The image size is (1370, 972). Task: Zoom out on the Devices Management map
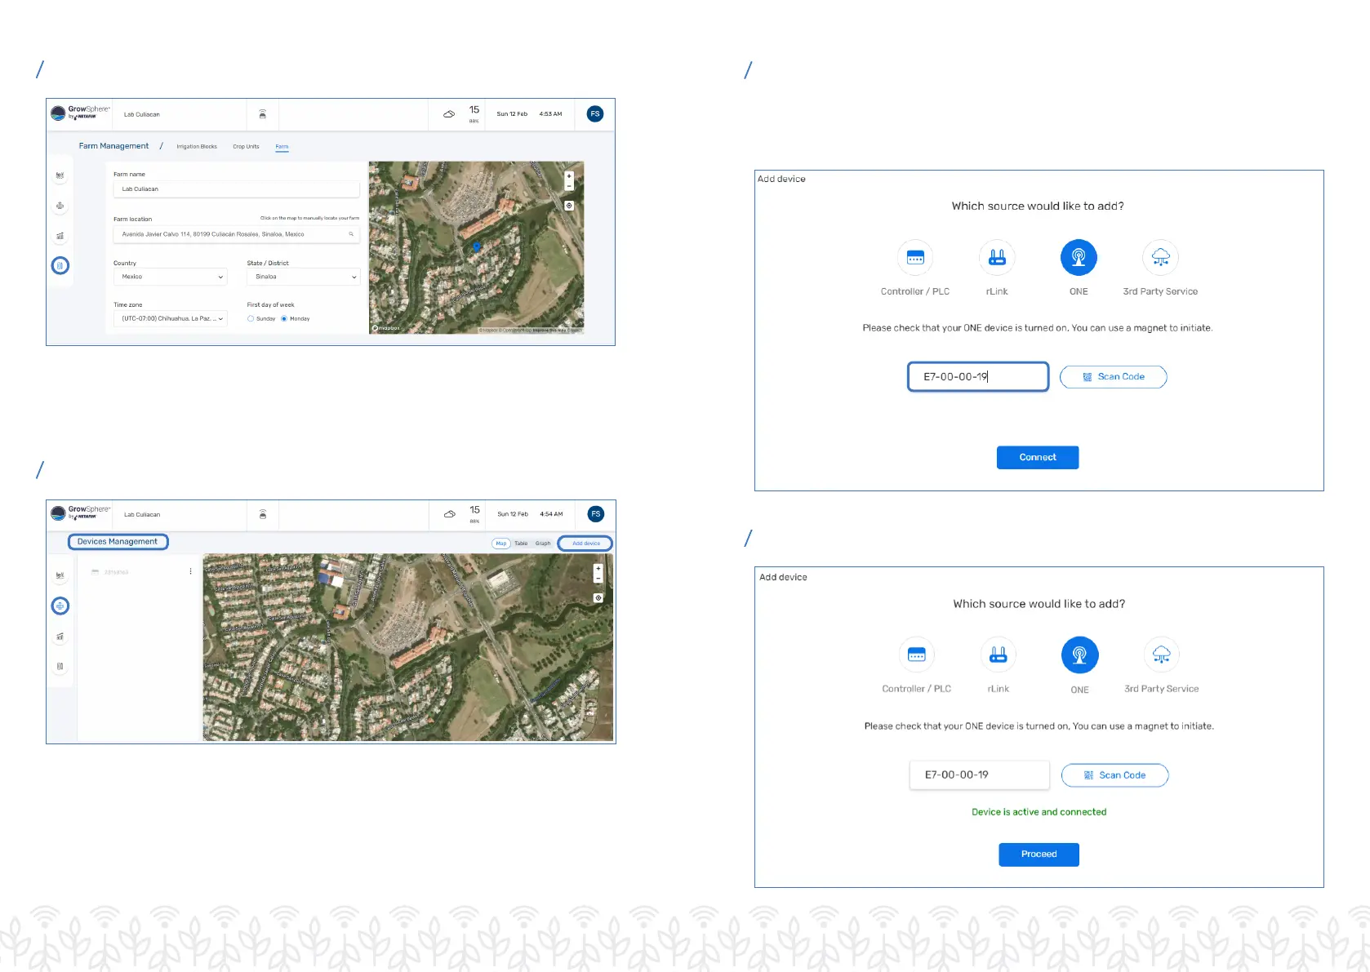tap(598, 579)
